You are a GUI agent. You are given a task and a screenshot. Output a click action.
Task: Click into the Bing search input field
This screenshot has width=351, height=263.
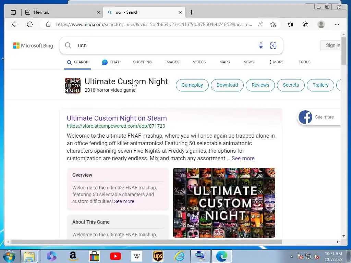coord(165,46)
